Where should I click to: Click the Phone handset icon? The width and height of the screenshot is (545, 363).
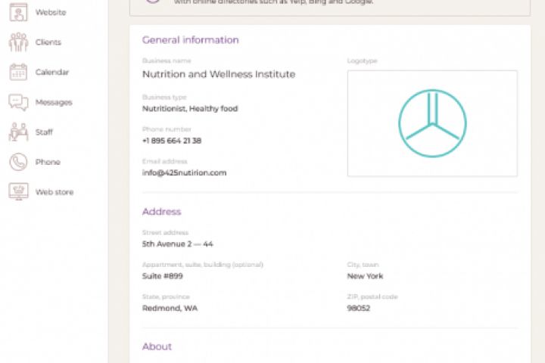pos(18,162)
